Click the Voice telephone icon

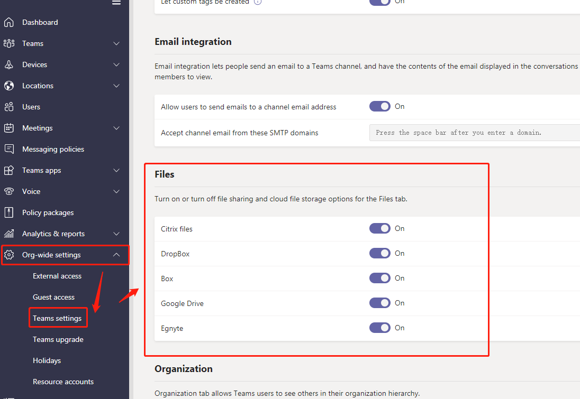pos(9,191)
